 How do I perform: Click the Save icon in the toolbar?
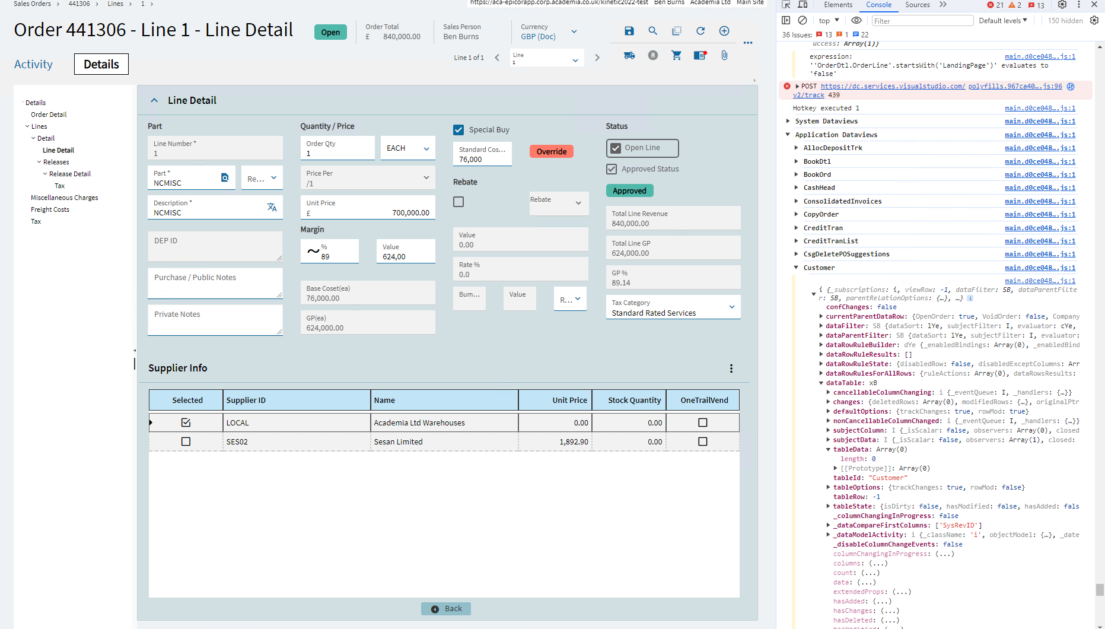coord(629,31)
